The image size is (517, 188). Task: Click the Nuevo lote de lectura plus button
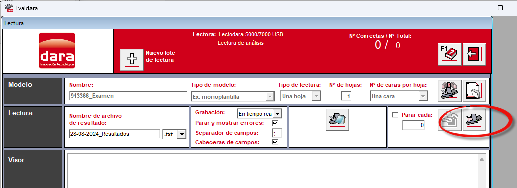tap(132, 59)
